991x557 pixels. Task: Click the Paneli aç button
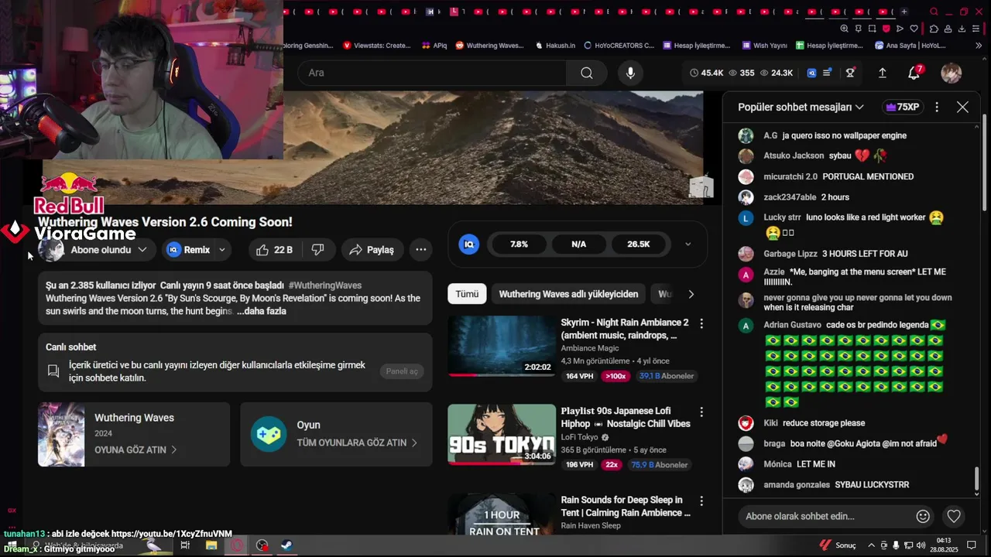[x=402, y=371]
